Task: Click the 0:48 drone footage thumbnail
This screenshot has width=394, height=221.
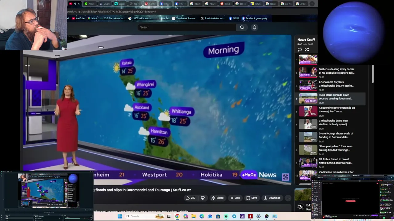Action: click(308, 137)
